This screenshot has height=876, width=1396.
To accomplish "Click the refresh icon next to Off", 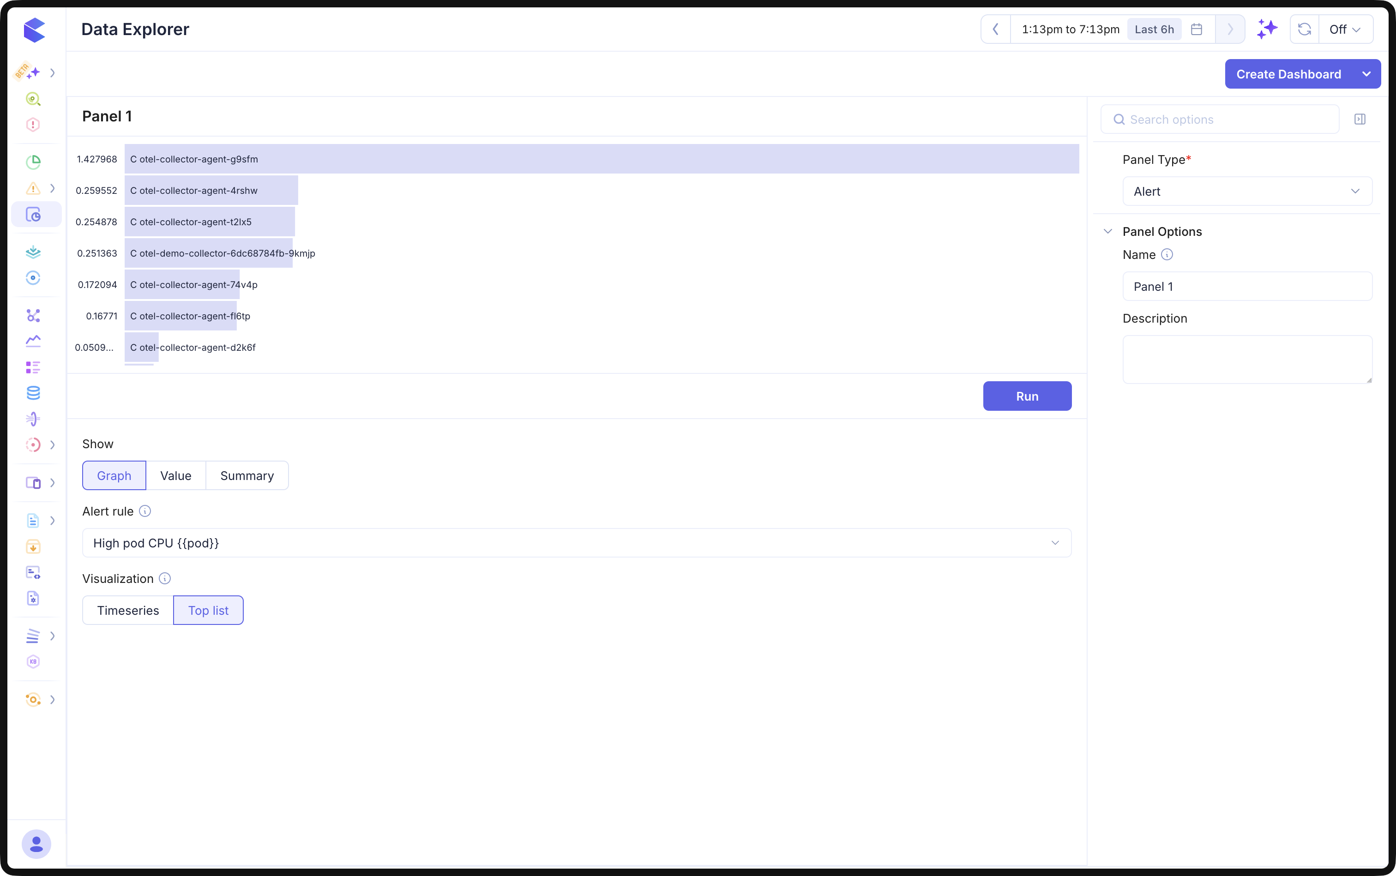I will [x=1305, y=29].
